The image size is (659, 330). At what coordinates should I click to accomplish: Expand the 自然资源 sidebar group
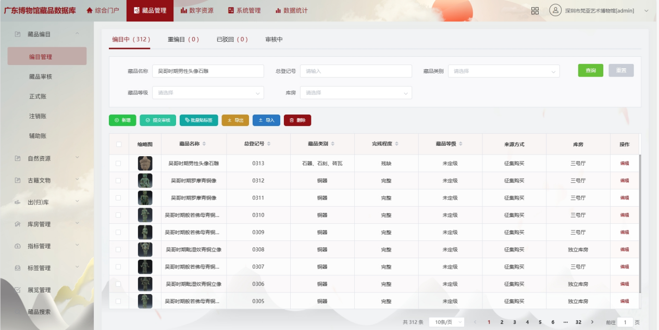[x=78, y=158]
